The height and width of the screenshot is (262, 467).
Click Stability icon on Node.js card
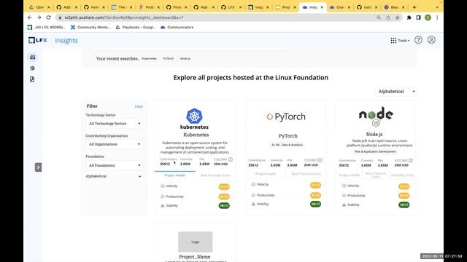344,205
